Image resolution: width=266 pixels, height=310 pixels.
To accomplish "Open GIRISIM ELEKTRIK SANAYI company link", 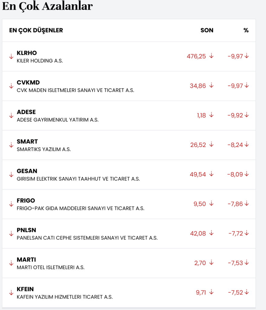I will (78, 179).
